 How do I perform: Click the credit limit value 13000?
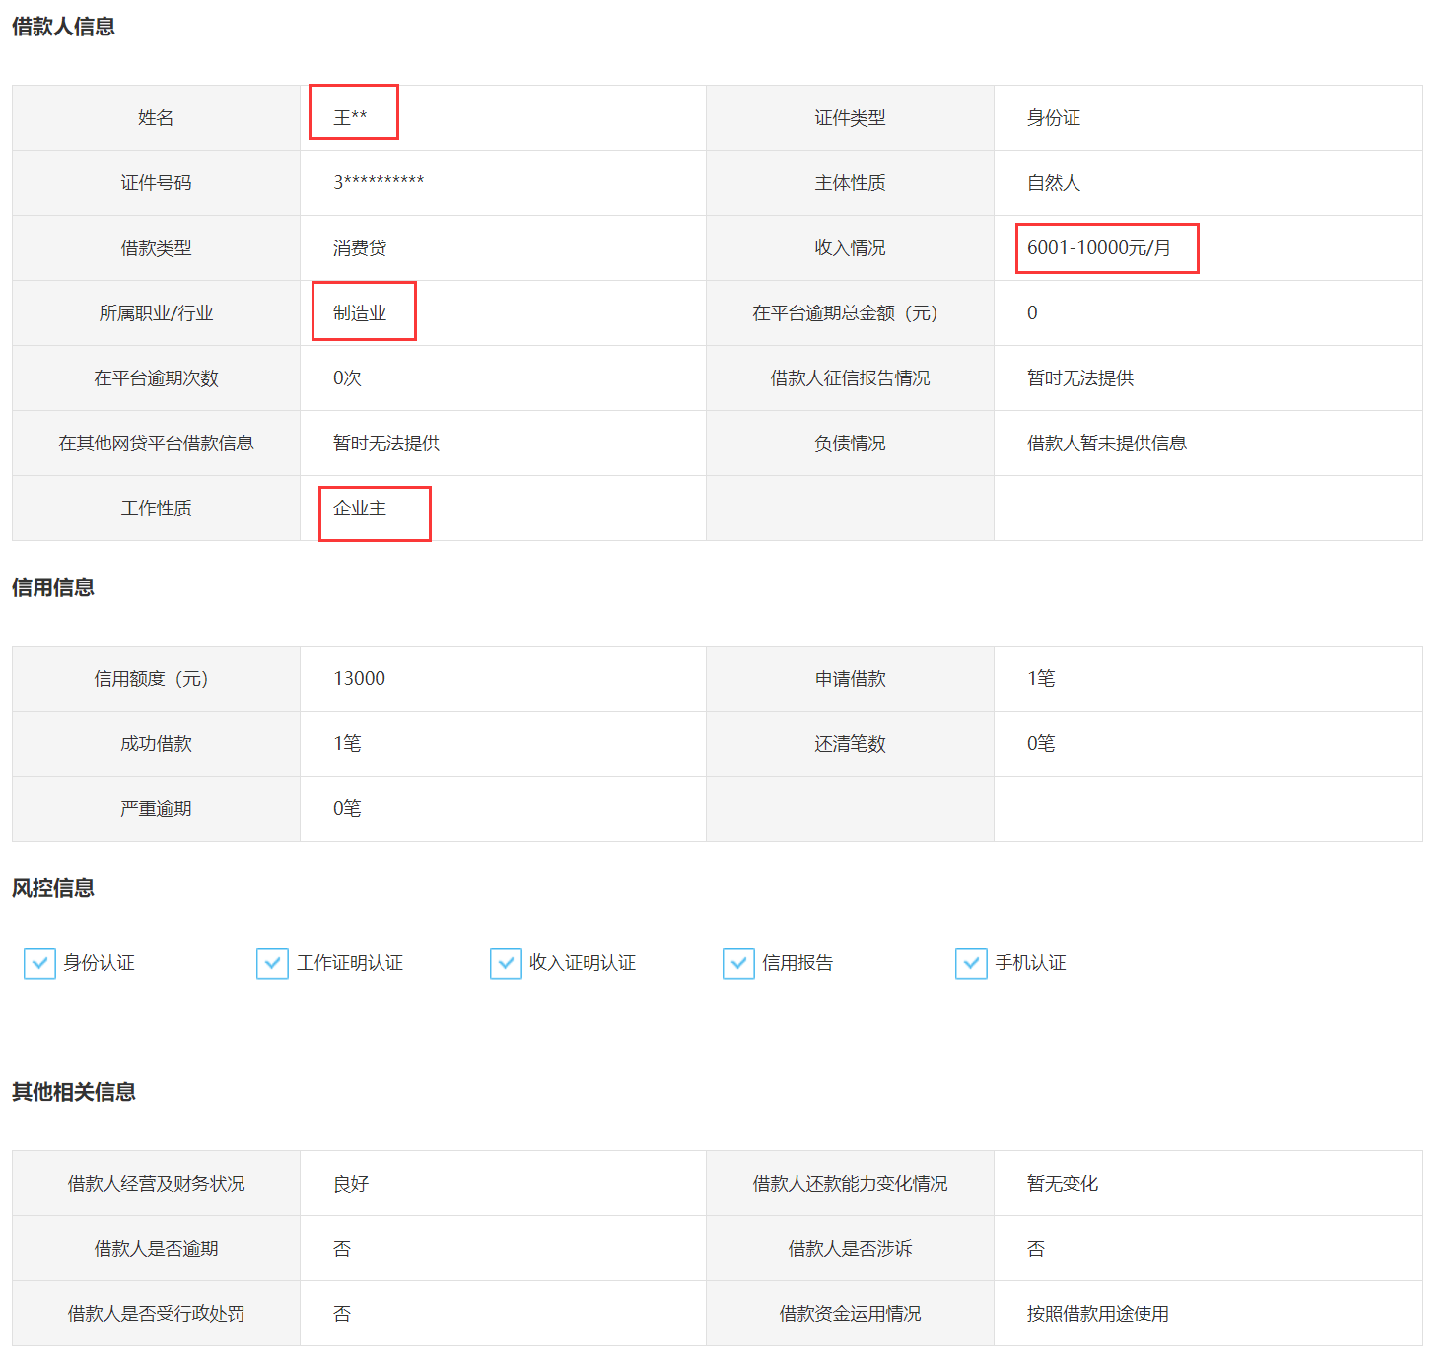click(x=360, y=678)
